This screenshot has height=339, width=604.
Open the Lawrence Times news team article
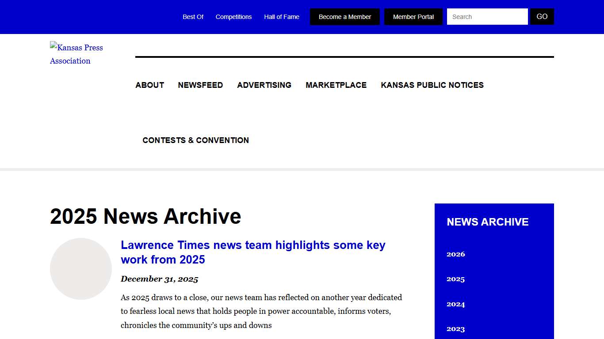click(x=252, y=252)
